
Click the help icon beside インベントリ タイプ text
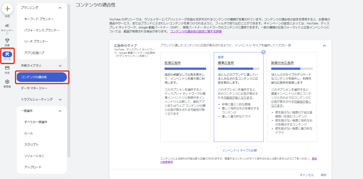pos(289,45)
